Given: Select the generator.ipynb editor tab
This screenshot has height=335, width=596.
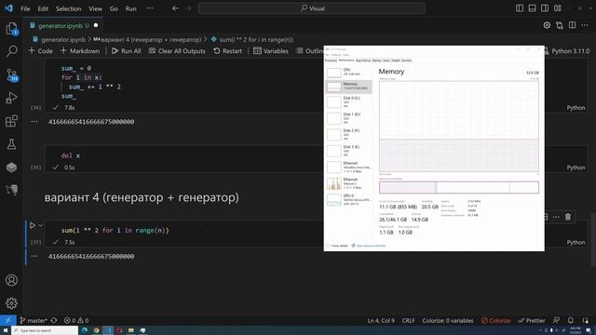Looking at the screenshot, I should (x=64, y=25).
